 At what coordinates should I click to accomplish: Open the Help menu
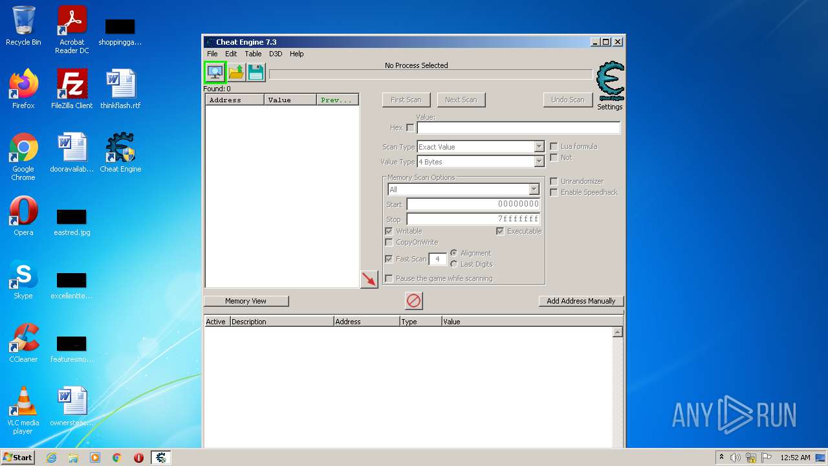(297, 54)
